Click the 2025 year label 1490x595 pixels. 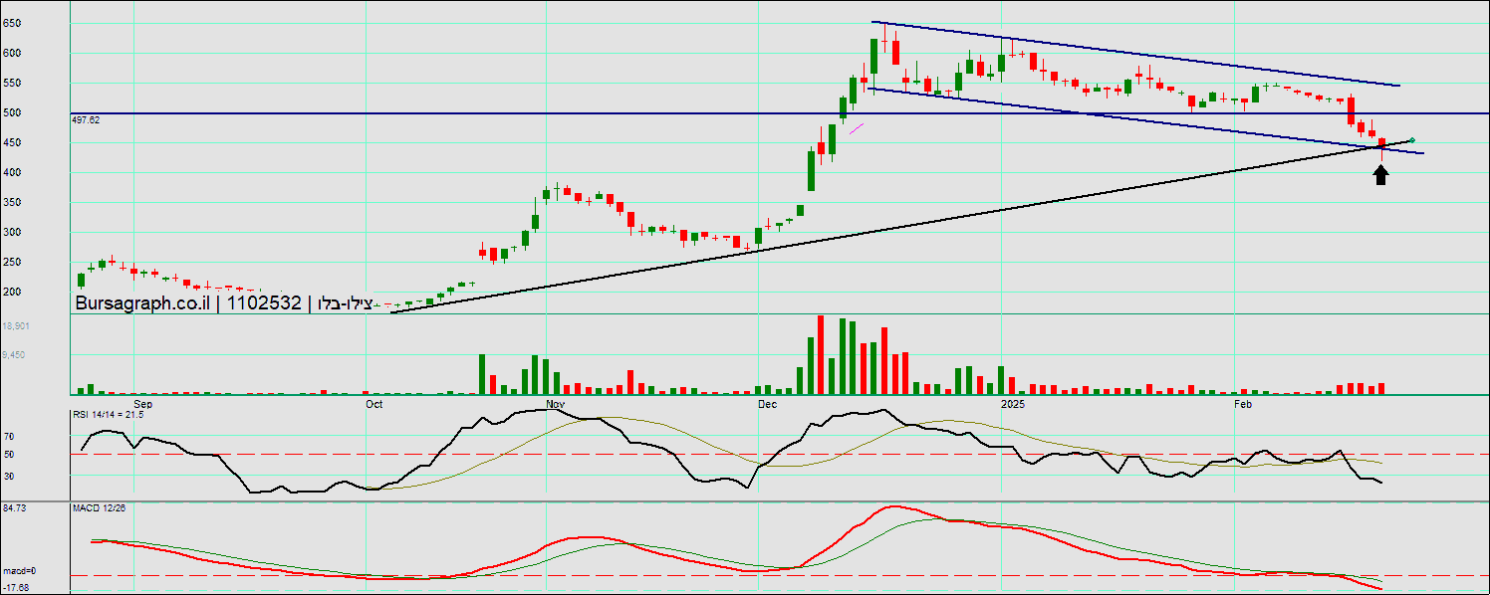(x=1012, y=404)
